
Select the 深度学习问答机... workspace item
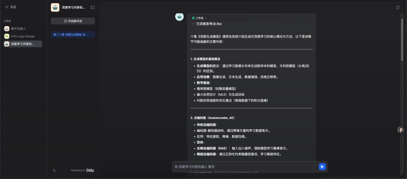point(22,44)
